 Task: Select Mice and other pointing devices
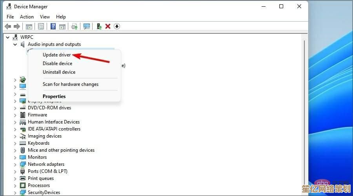tap(61, 150)
